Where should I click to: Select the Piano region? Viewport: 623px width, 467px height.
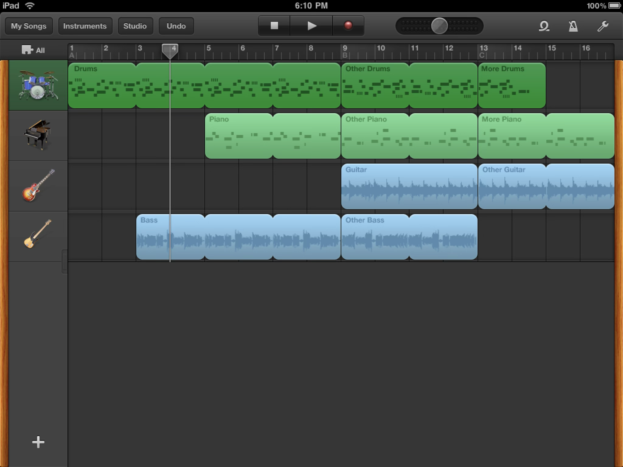(273, 136)
